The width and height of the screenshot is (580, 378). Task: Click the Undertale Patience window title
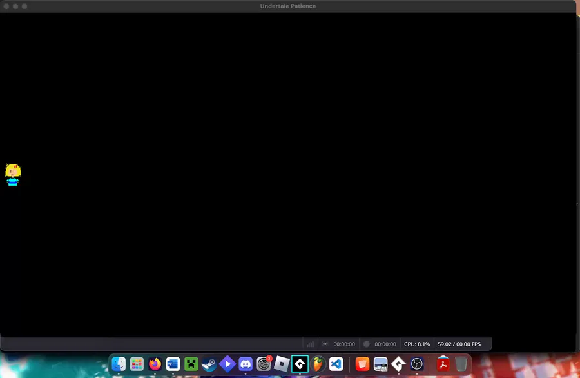[288, 6]
